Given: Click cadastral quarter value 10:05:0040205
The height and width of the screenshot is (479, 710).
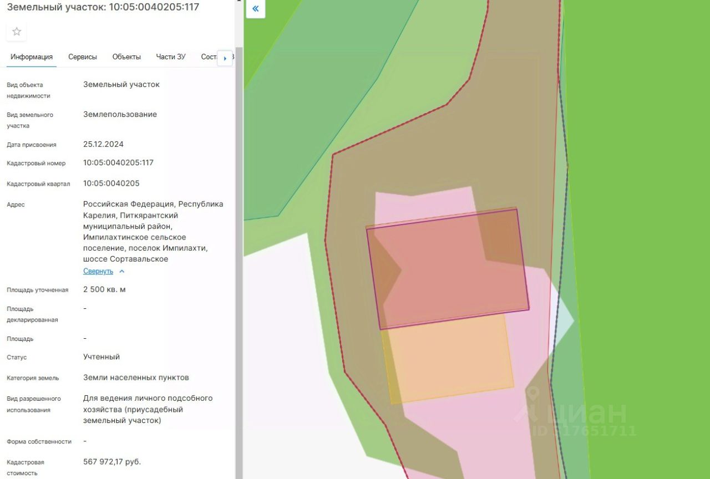Looking at the screenshot, I should coord(111,184).
